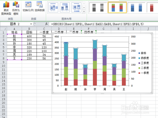Choose the second chart layout thumbnail
The height and width of the screenshot is (118, 158).
pyautogui.click(x=65, y=8)
